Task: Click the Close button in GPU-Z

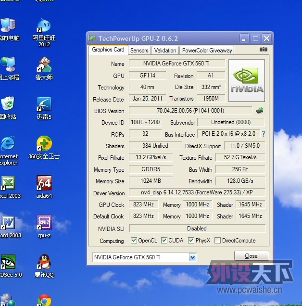Action: click(252, 255)
